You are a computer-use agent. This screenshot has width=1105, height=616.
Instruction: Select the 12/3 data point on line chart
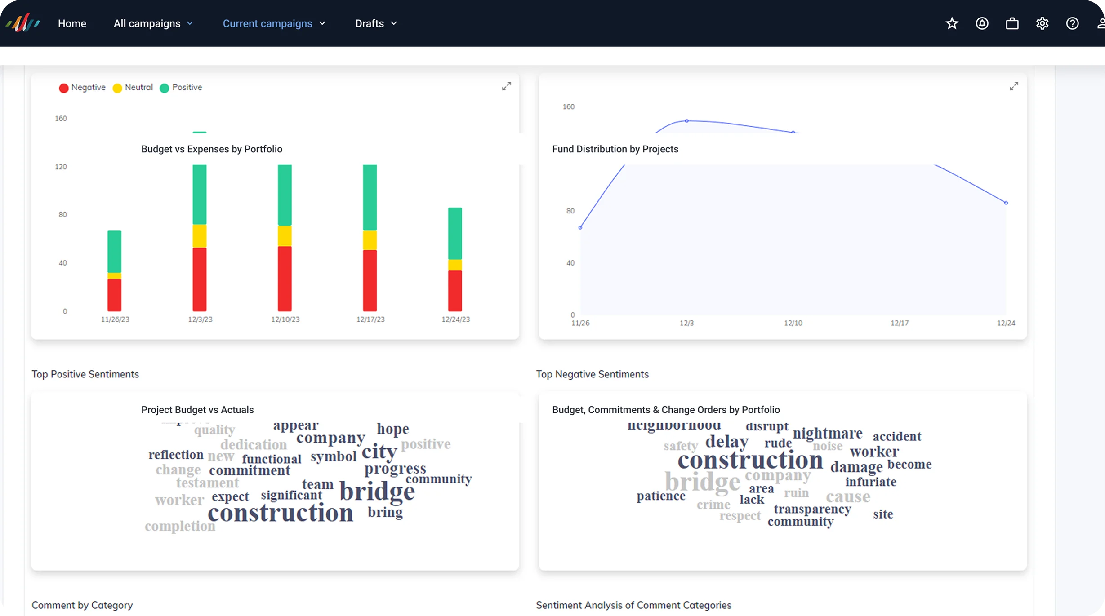(686, 121)
